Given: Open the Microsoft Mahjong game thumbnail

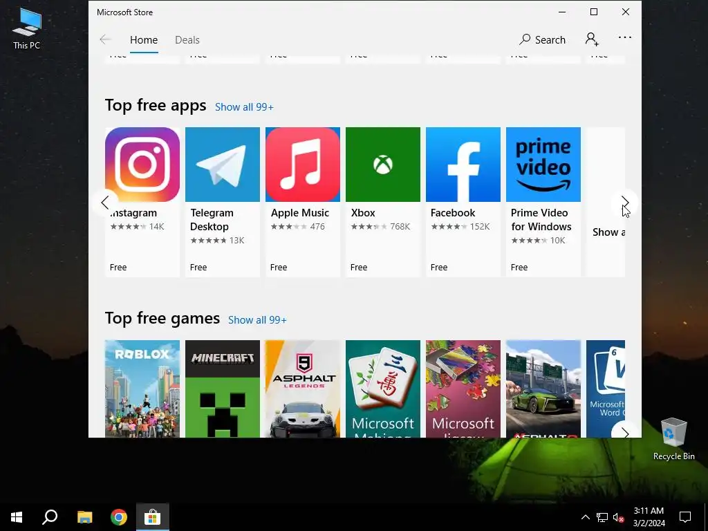Looking at the screenshot, I should tap(383, 389).
